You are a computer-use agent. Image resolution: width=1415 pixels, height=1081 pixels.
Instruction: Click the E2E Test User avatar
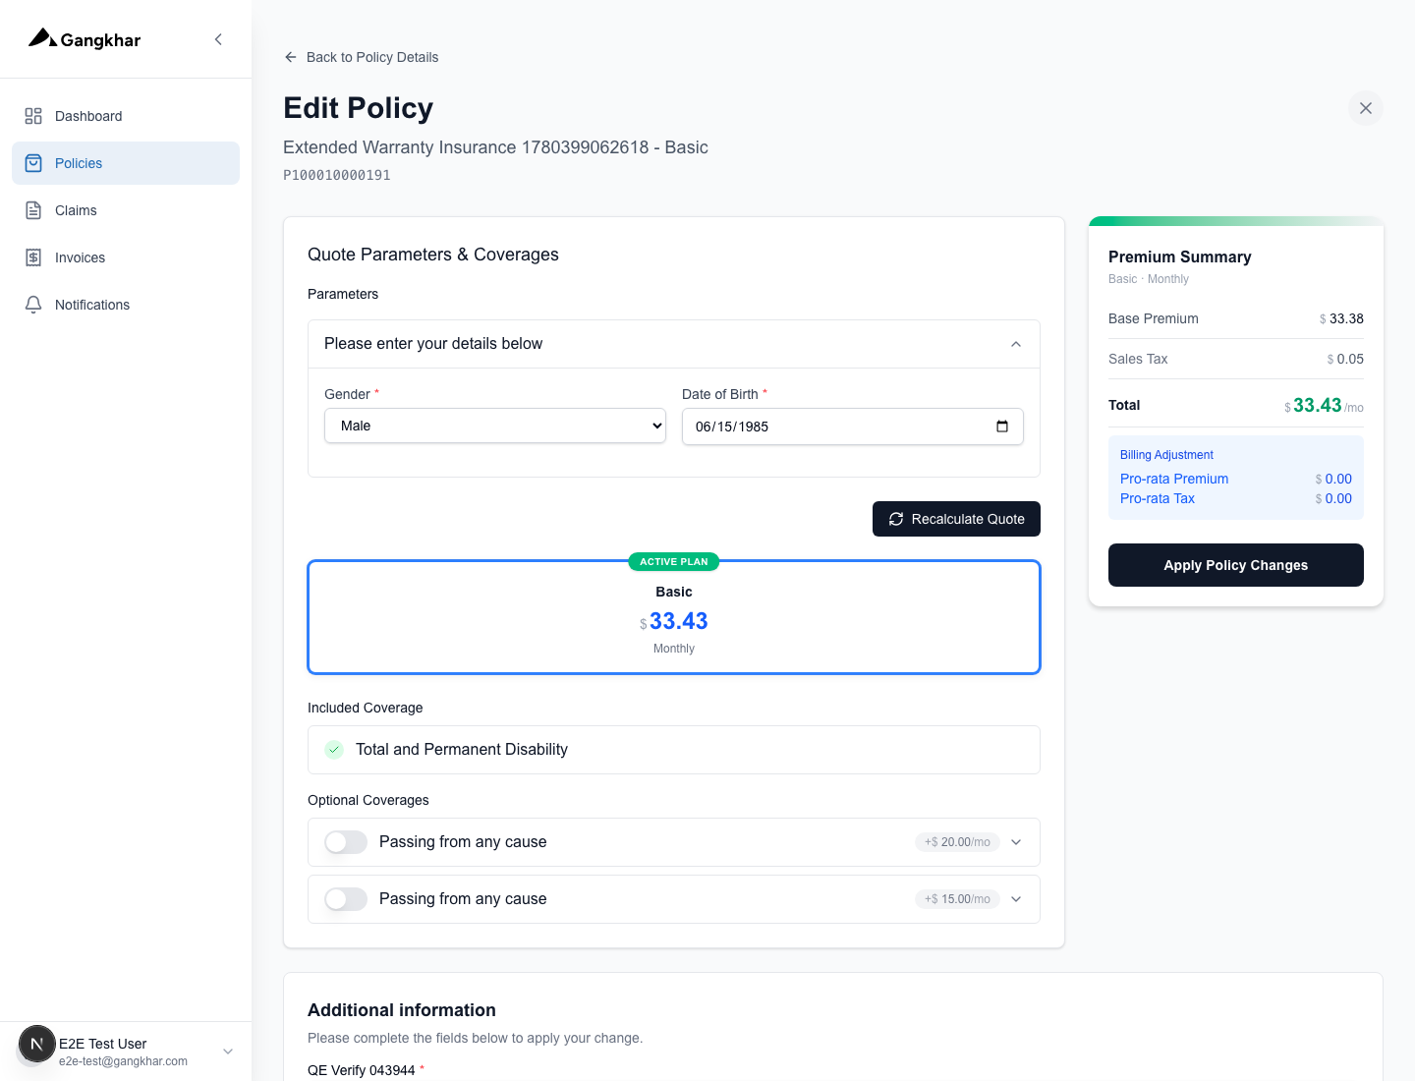coord(37,1044)
